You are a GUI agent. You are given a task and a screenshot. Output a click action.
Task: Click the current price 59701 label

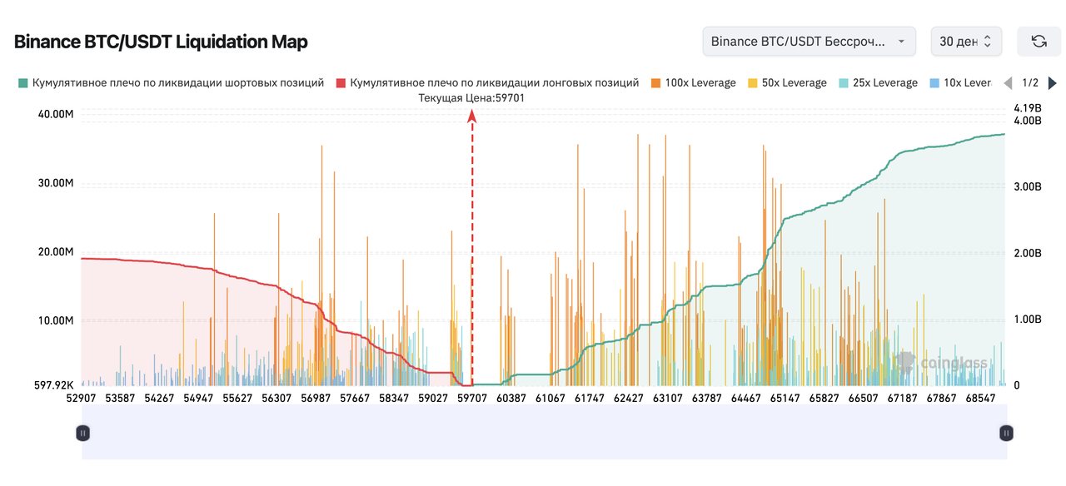click(x=471, y=98)
